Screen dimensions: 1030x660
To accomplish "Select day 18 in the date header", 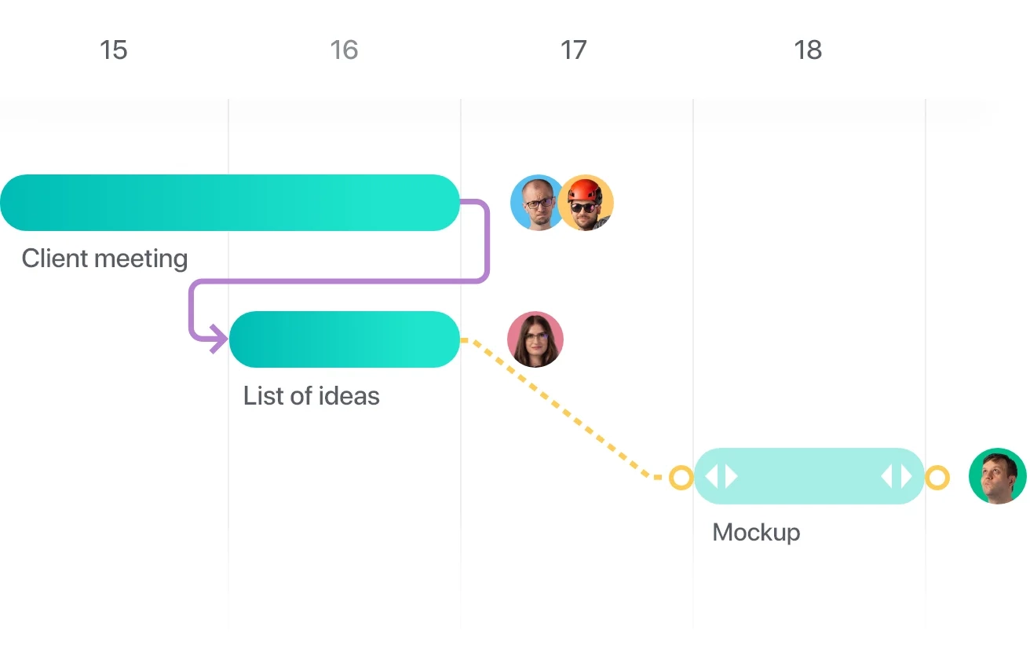I will click(x=808, y=50).
